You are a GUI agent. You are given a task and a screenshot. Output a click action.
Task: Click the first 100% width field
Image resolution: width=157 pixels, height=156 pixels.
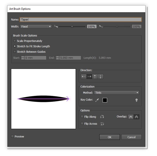[92, 27]
